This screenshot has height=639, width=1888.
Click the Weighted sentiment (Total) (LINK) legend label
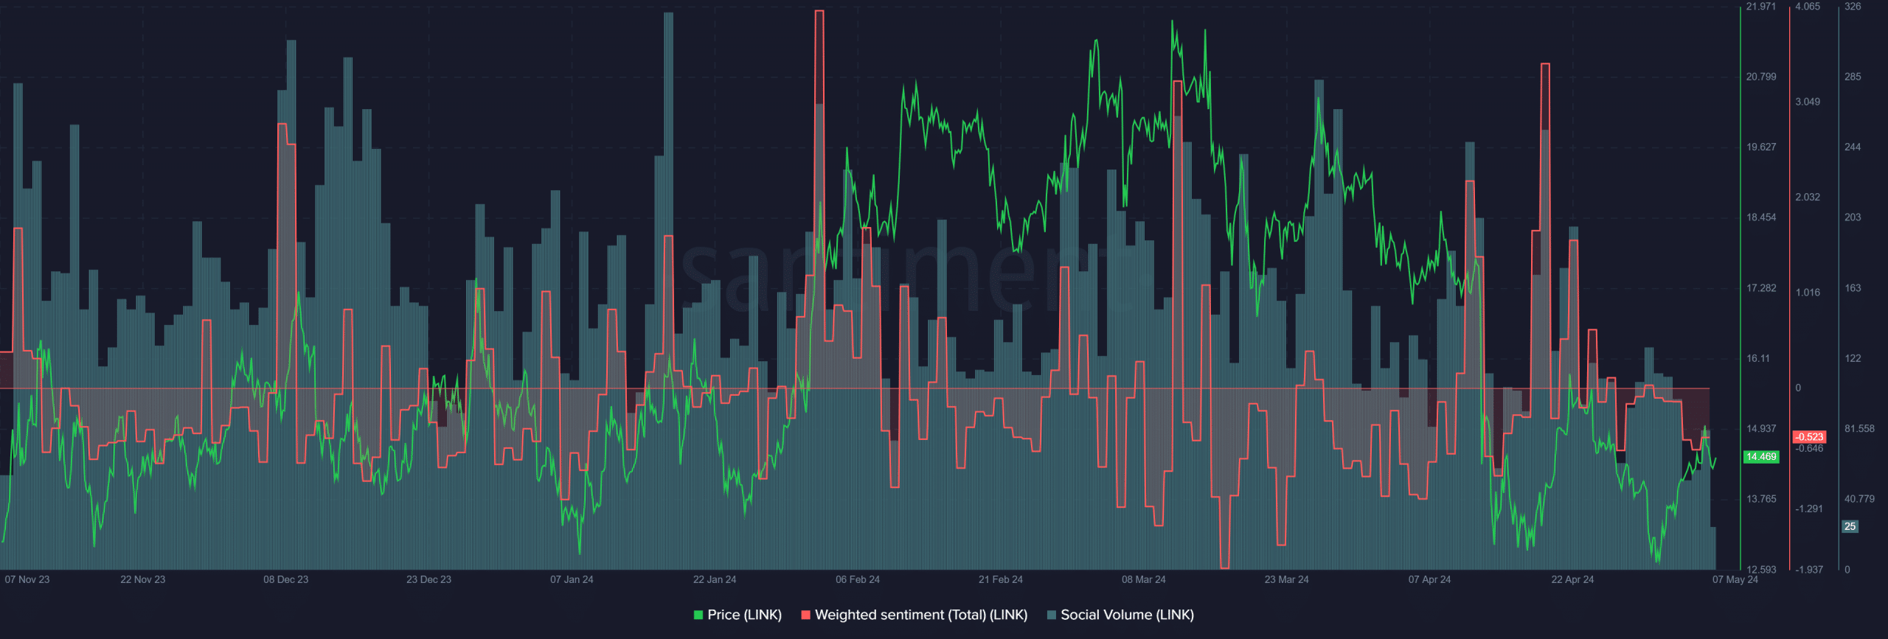921,615
